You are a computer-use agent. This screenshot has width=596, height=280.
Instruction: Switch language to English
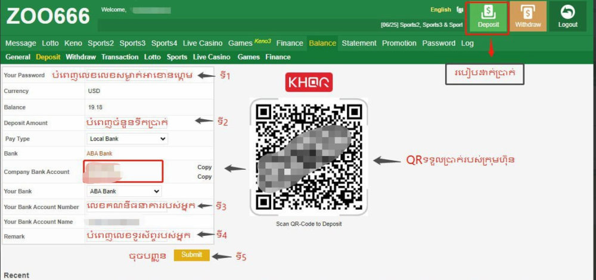440,10
